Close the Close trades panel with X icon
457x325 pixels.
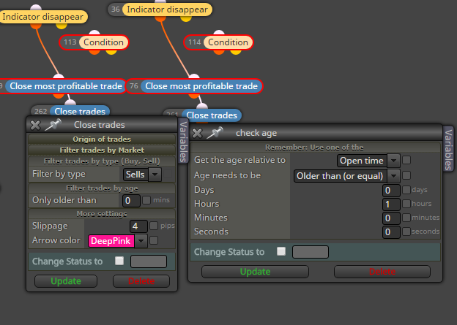[35, 126]
